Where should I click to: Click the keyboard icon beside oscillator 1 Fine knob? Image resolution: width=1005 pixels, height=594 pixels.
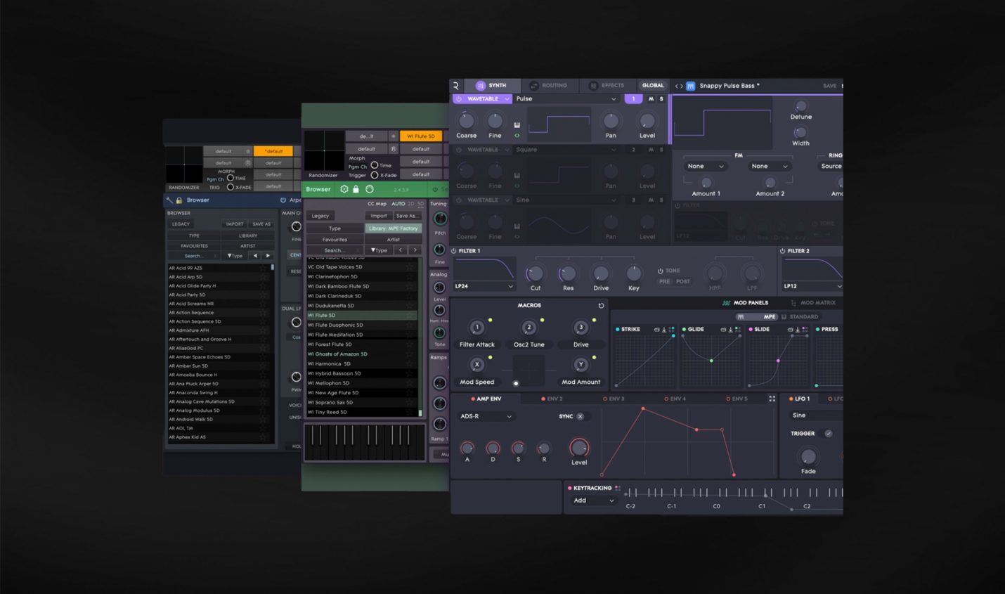point(516,124)
